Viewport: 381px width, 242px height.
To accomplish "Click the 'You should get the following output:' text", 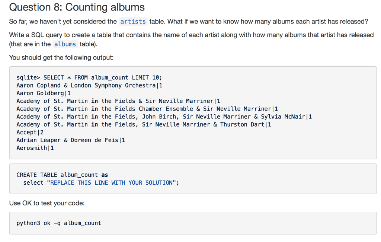I will [x=61, y=57].
